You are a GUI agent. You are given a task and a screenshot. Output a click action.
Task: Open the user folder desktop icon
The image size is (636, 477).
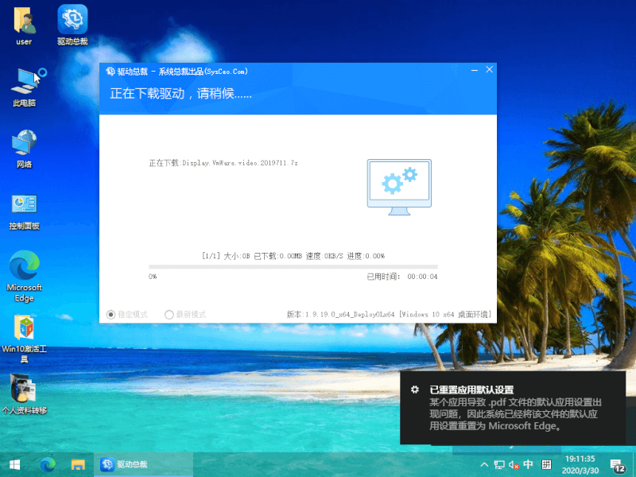pyautogui.click(x=24, y=25)
